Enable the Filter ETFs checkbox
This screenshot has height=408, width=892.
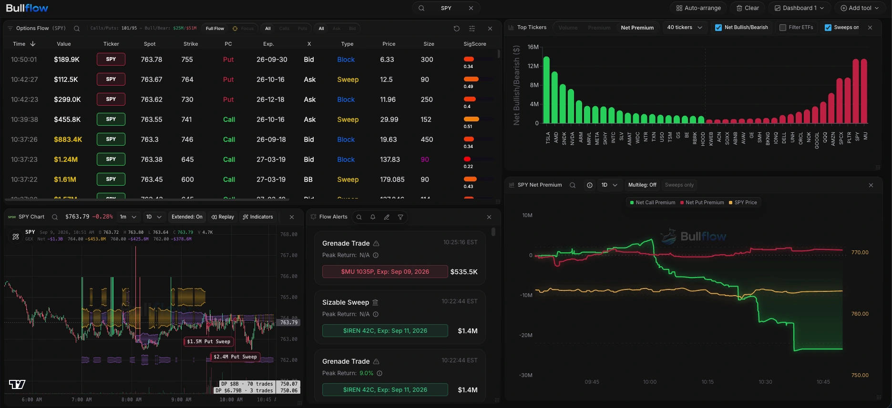click(x=783, y=28)
